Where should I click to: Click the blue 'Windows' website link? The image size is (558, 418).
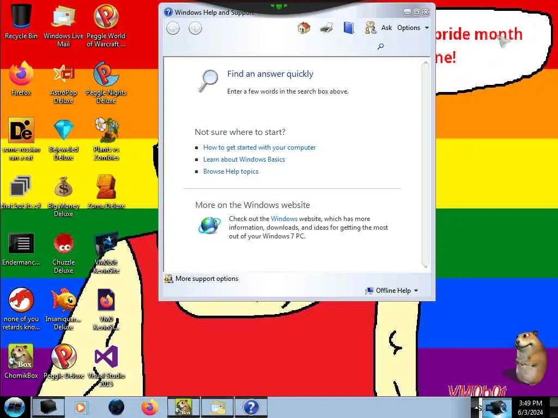[284, 219]
